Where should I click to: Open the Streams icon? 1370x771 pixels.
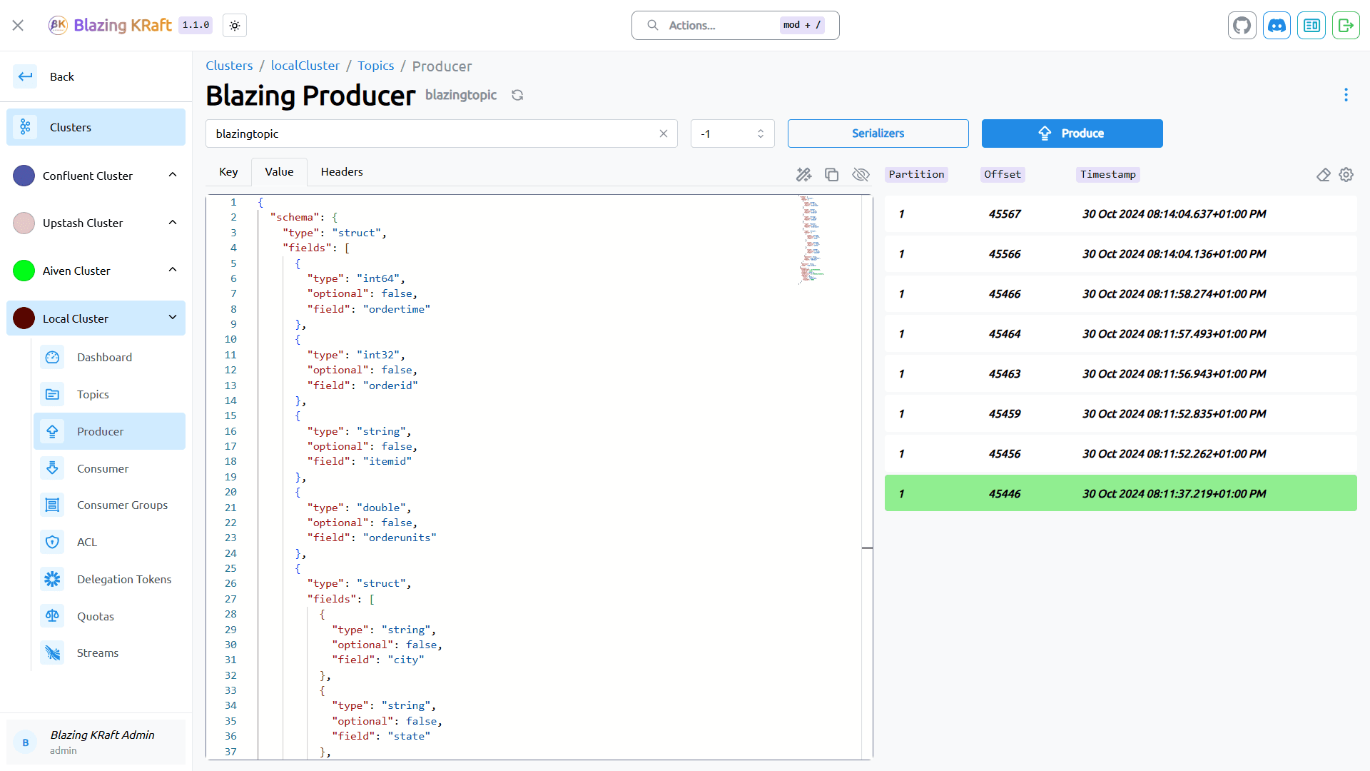[52, 652]
